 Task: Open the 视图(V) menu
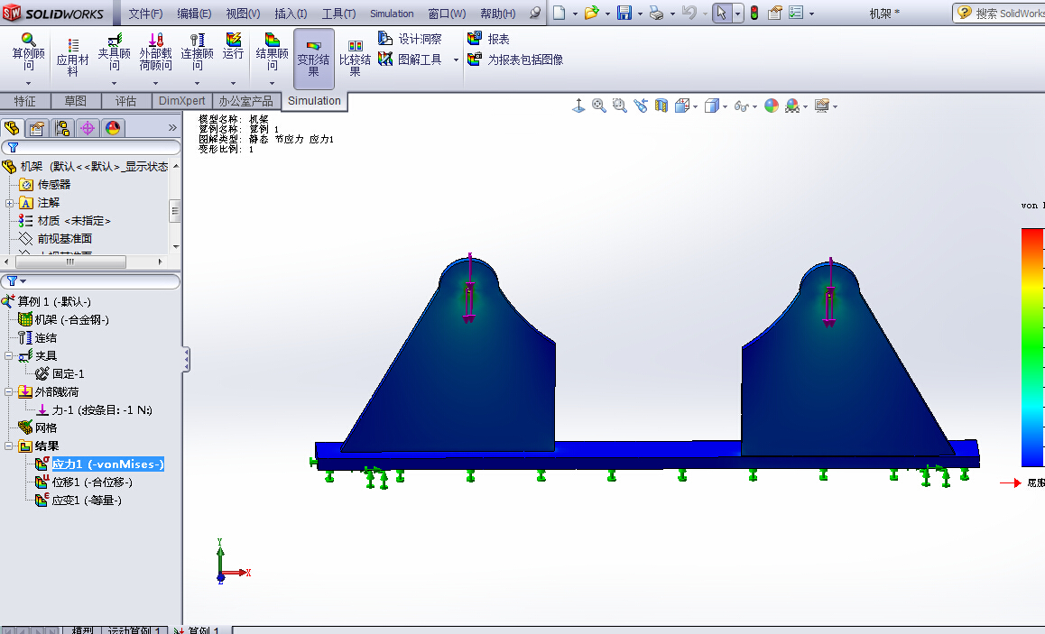(243, 14)
